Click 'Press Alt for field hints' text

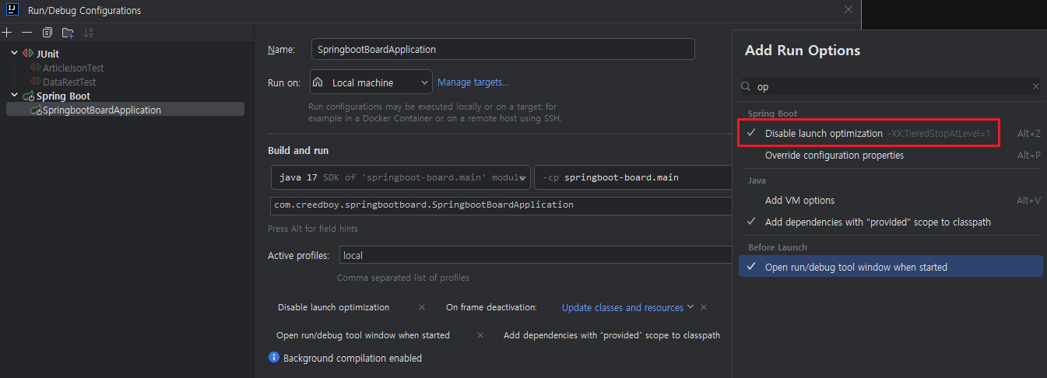coord(313,229)
